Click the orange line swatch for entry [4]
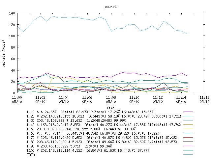This screenshot has width=211, height=158. click(188, 125)
